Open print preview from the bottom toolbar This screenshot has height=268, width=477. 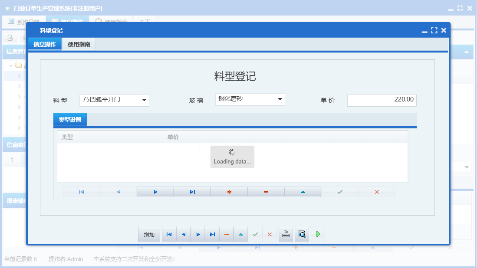[301, 234]
